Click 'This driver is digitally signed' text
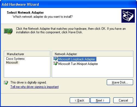Image resolution: width=137 pixels, height=107 pixels. point(29,82)
